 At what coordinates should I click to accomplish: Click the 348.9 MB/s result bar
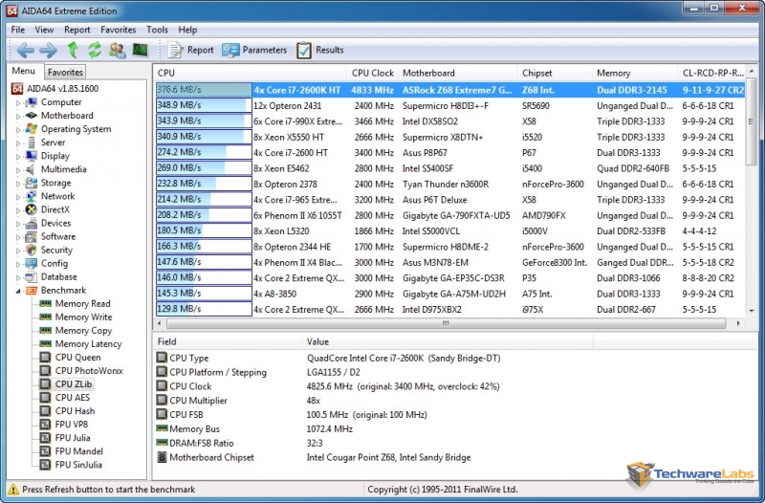coord(204,105)
